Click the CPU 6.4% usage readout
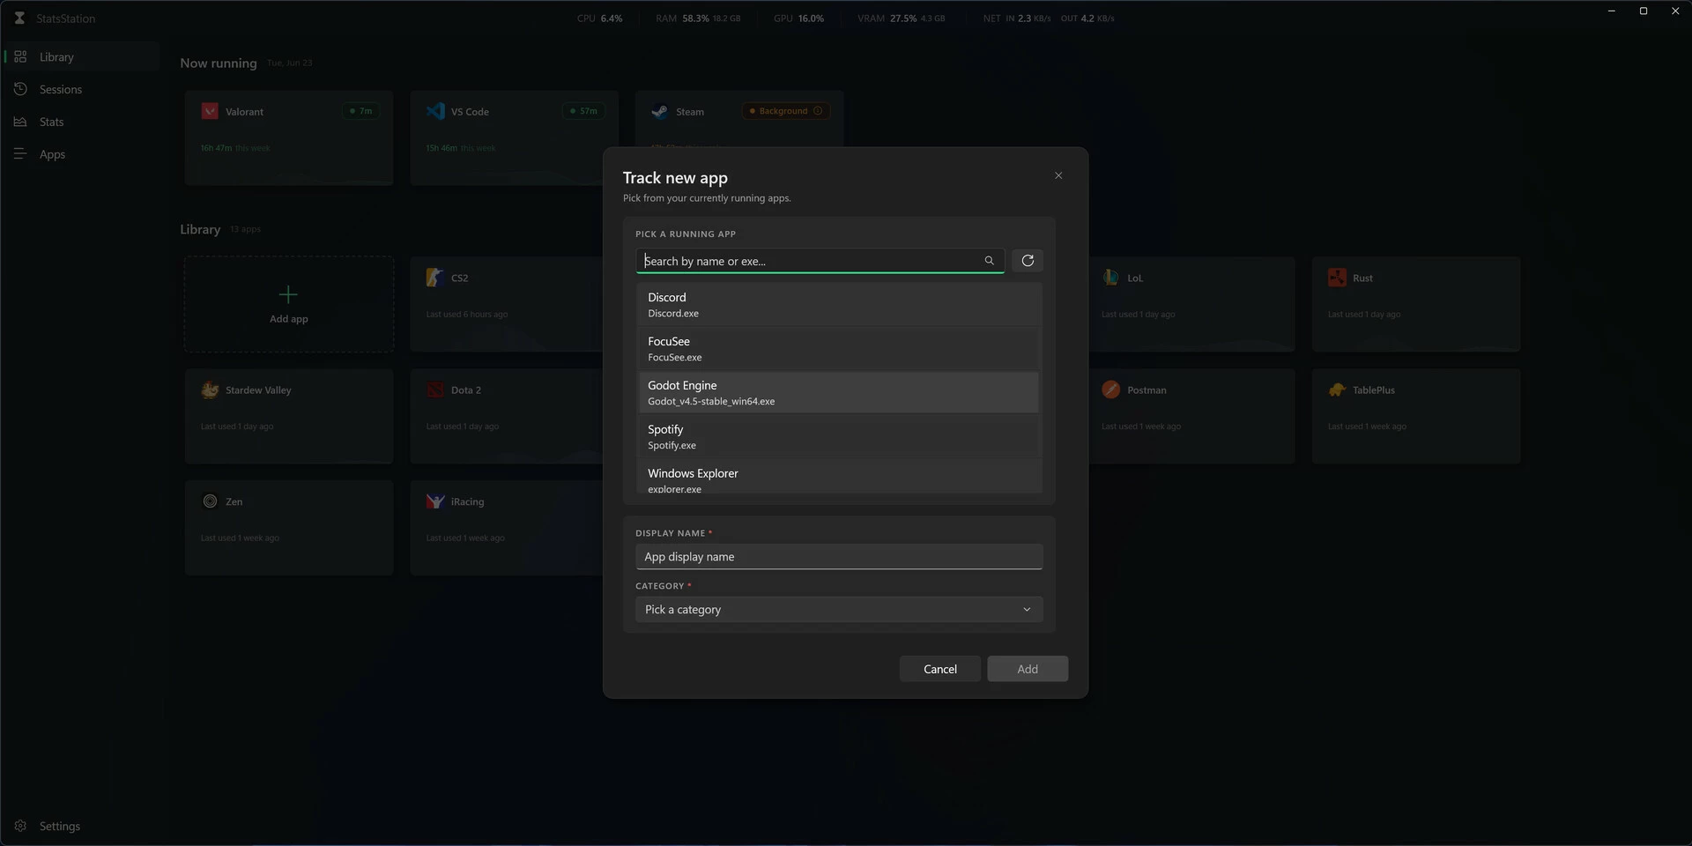The image size is (1692, 846). click(599, 18)
